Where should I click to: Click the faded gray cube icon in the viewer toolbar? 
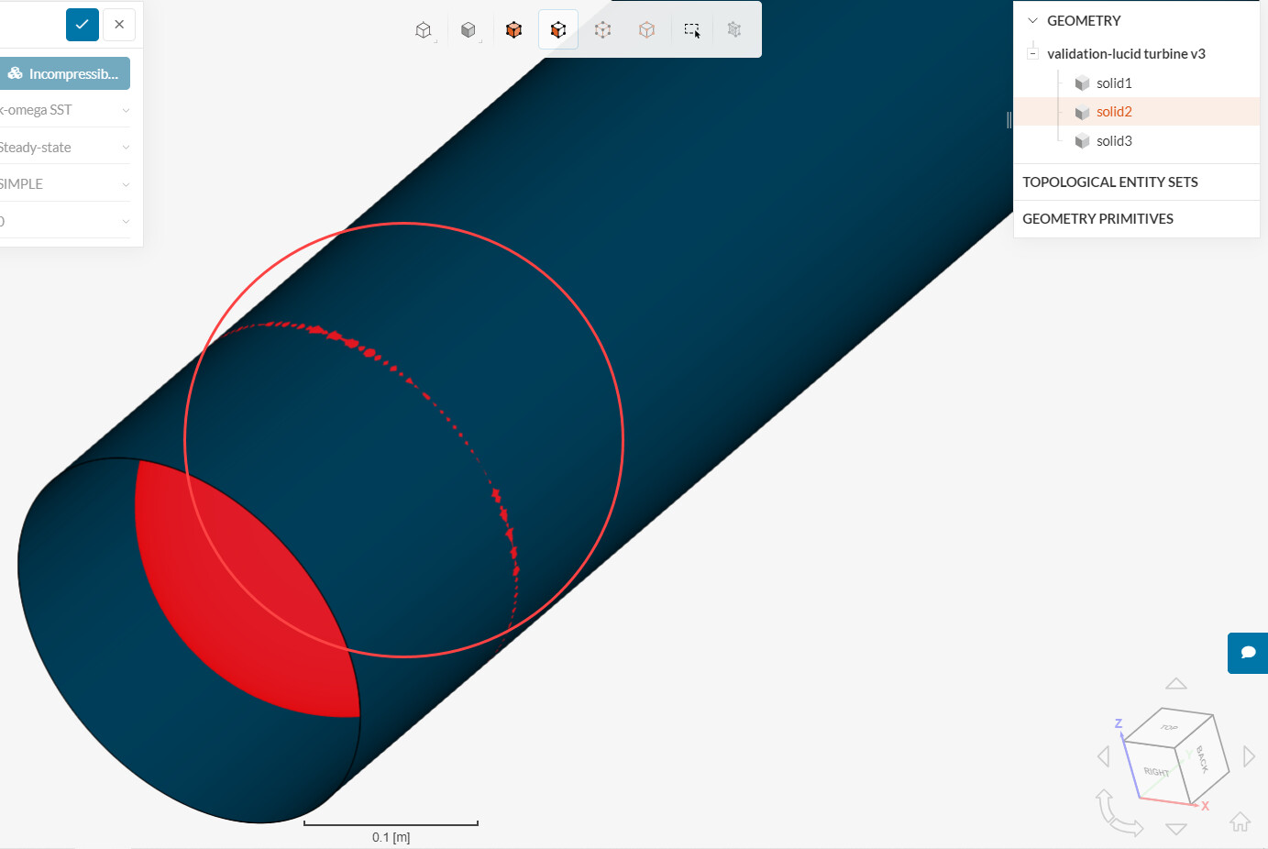[734, 30]
